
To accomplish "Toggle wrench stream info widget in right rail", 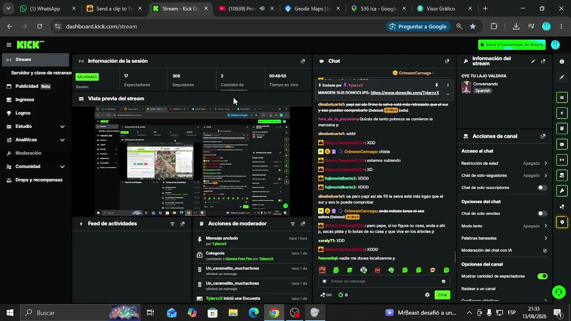I will pyautogui.click(x=562, y=191).
